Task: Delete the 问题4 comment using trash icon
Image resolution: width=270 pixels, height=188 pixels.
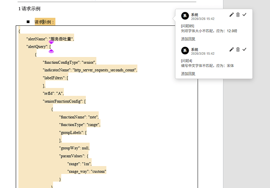Action: click(238, 49)
